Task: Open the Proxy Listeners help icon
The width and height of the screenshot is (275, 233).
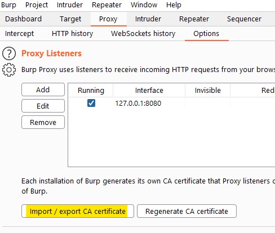Action: [x=9, y=53]
